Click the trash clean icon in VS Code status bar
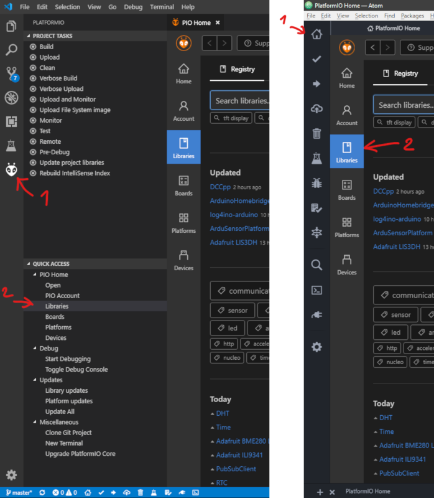 pos(141,492)
